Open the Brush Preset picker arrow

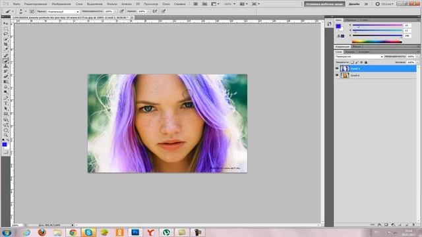(x=26, y=11)
